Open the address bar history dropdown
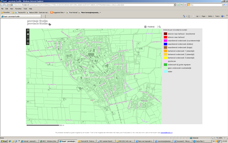The height and width of the screenshot is (143, 228). [x=175, y=5]
